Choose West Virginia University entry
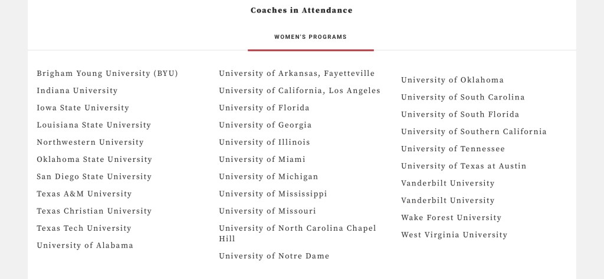604x279 pixels. click(454, 235)
